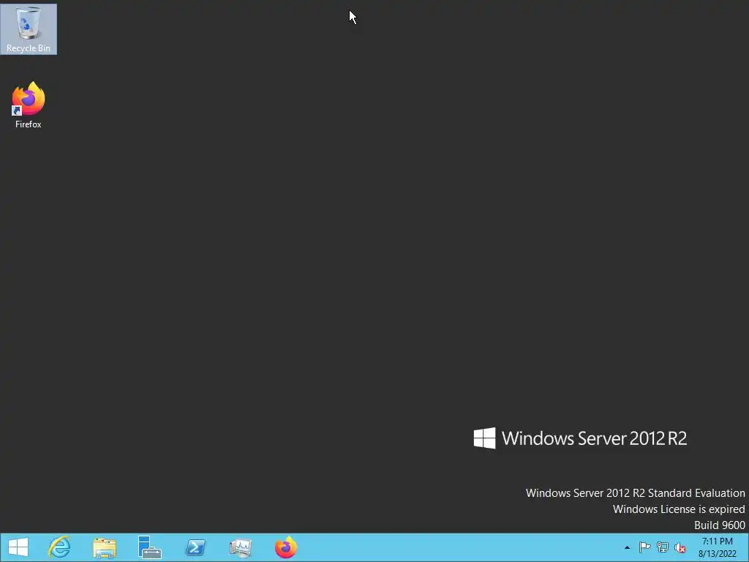This screenshot has width=749, height=562.
Task: Launch Internet Explorer from the taskbar
Action: (59, 547)
